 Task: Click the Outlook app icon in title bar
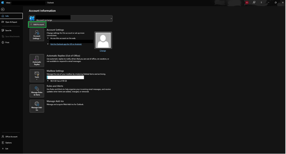(x=3, y=3)
